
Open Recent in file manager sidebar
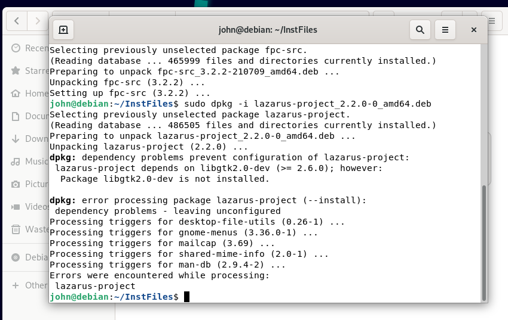point(30,48)
